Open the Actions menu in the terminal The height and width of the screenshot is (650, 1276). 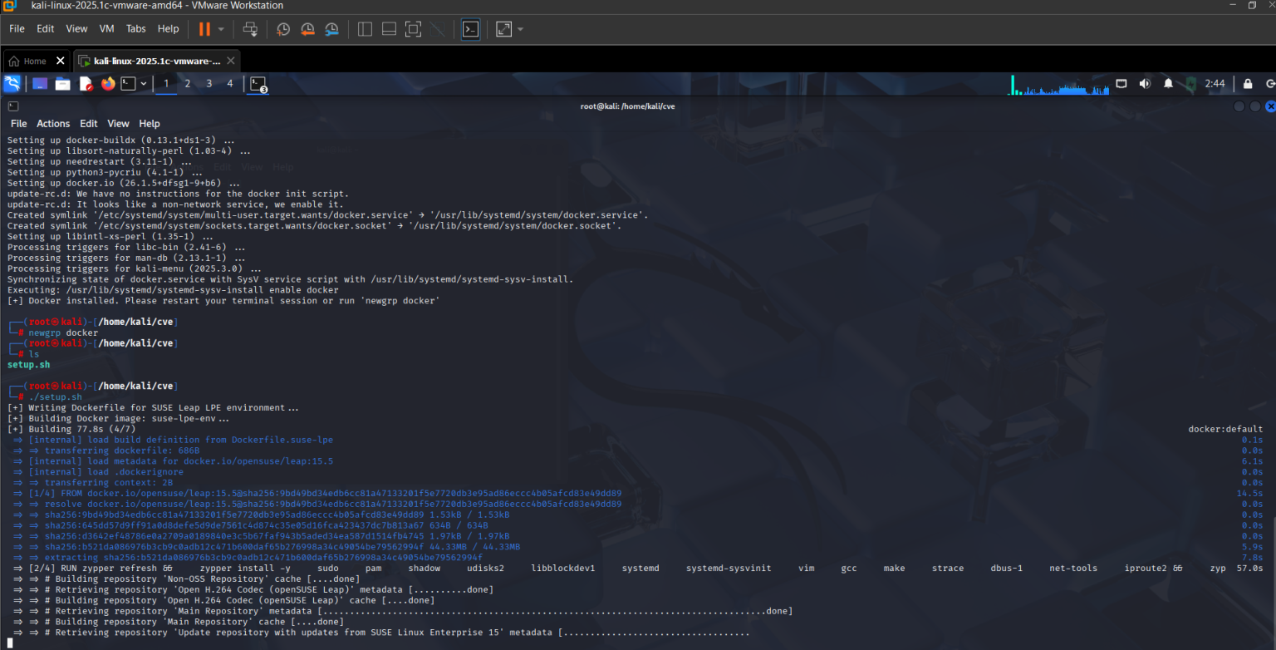[52, 123]
